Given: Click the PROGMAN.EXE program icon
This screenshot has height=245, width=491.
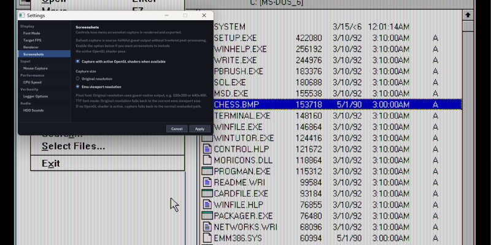Looking at the screenshot, I should click(207, 171).
